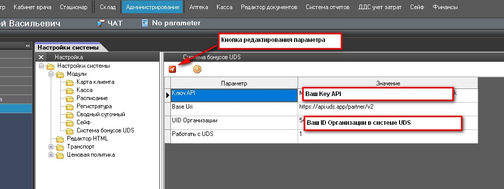The height and width of the screenshot is (189, 504).
Task: Select Расписание in the tree
Action: (92, 98)
